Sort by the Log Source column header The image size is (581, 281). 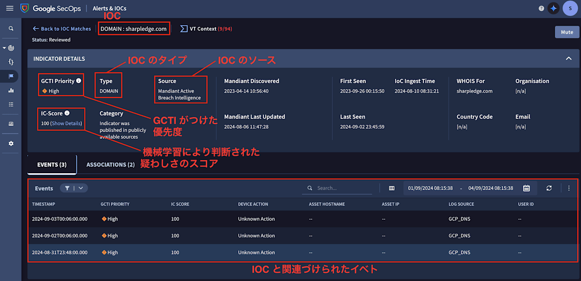tap(462, 205)
